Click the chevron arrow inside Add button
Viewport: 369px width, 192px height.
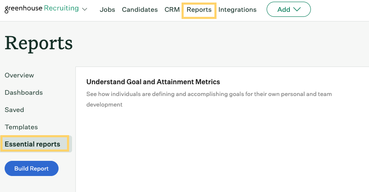[x=297, y=9]
